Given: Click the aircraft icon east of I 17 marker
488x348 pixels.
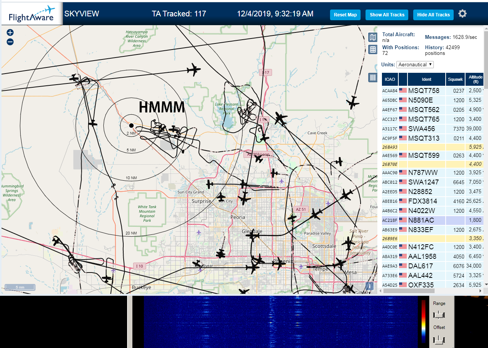Looking at the screenshot, I should 281,119.
